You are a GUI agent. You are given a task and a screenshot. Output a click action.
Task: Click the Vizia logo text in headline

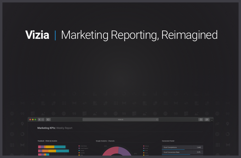(37, 35)
